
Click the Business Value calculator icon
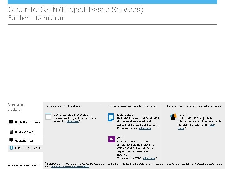pos(11,132)
